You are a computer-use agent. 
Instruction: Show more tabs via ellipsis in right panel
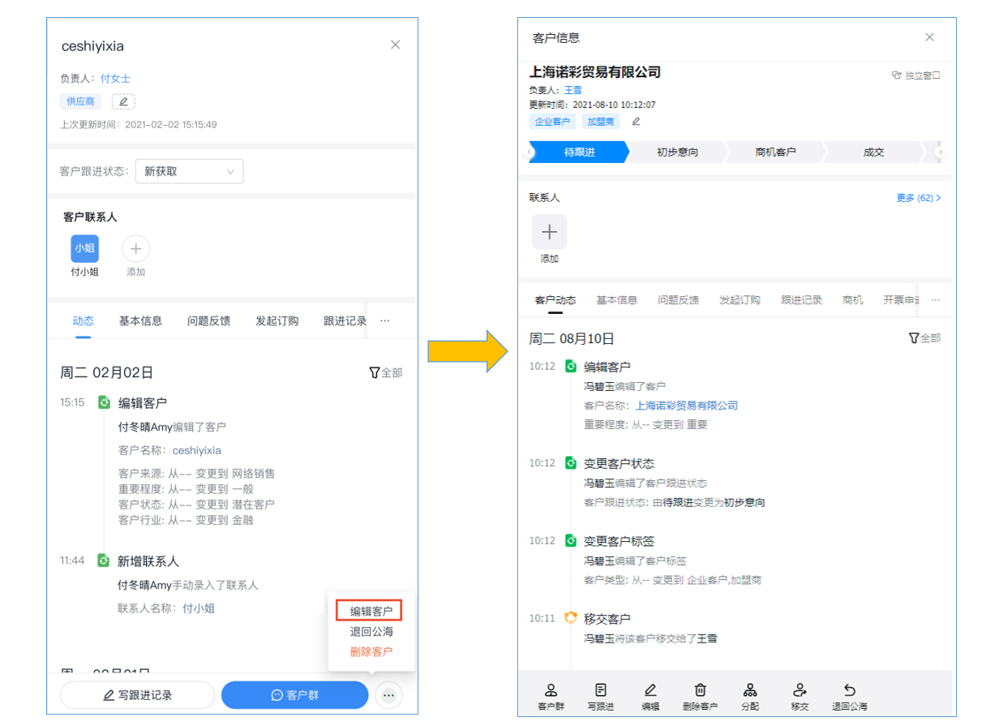pos(936,300)
